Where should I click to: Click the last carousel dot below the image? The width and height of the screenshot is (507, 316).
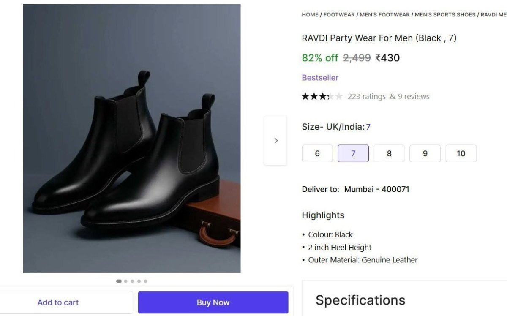pos(146,281)
